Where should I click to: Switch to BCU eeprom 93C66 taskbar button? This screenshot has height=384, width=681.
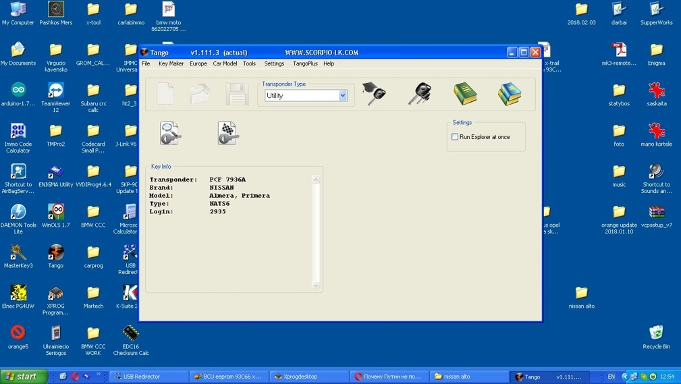[x=228, y=377]
